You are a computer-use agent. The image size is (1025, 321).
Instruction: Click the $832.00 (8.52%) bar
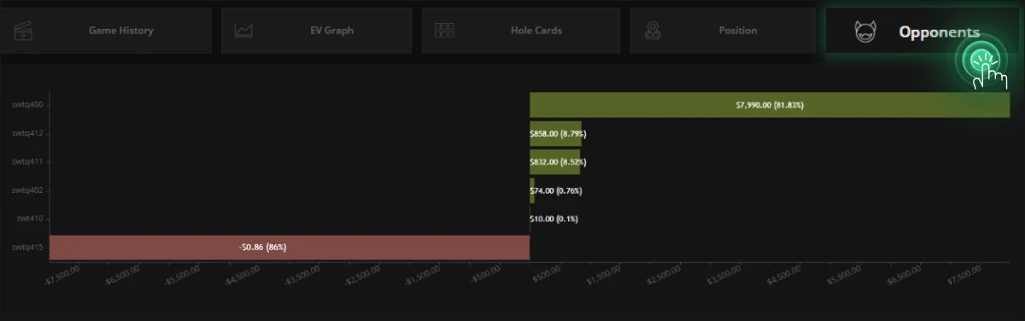coord(555,162)
